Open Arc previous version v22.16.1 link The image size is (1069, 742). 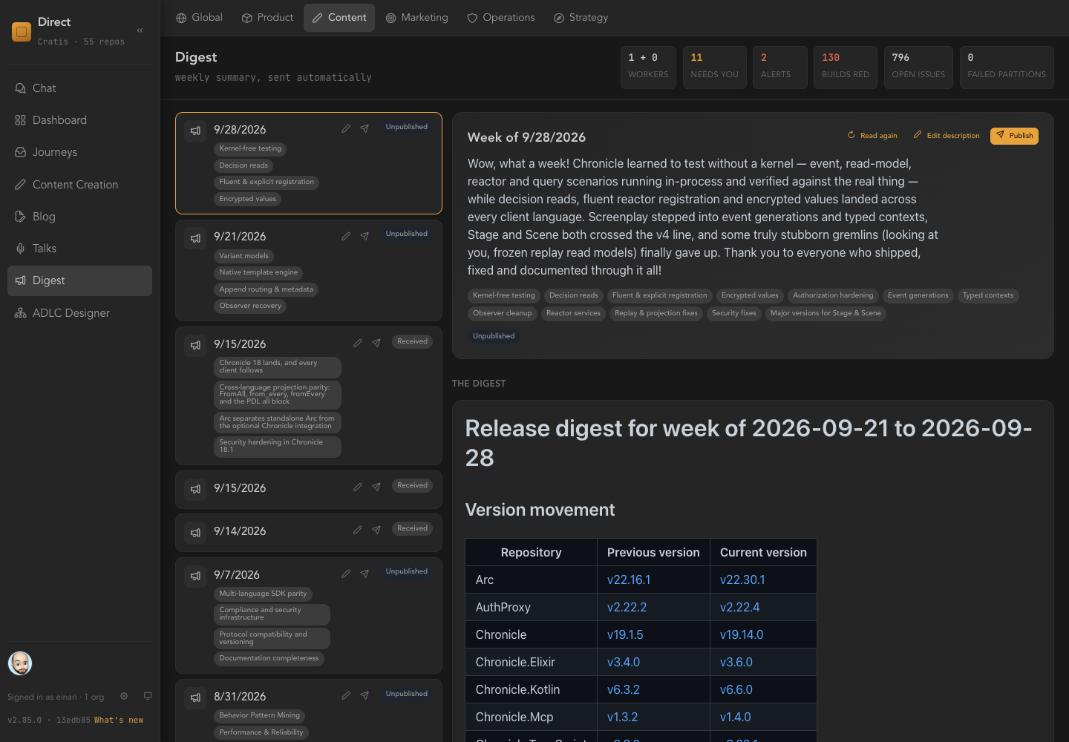[629, 580]
